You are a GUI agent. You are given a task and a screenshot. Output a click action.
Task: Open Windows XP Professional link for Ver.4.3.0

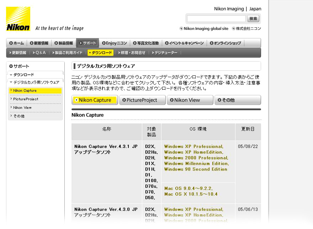point(193,209)
